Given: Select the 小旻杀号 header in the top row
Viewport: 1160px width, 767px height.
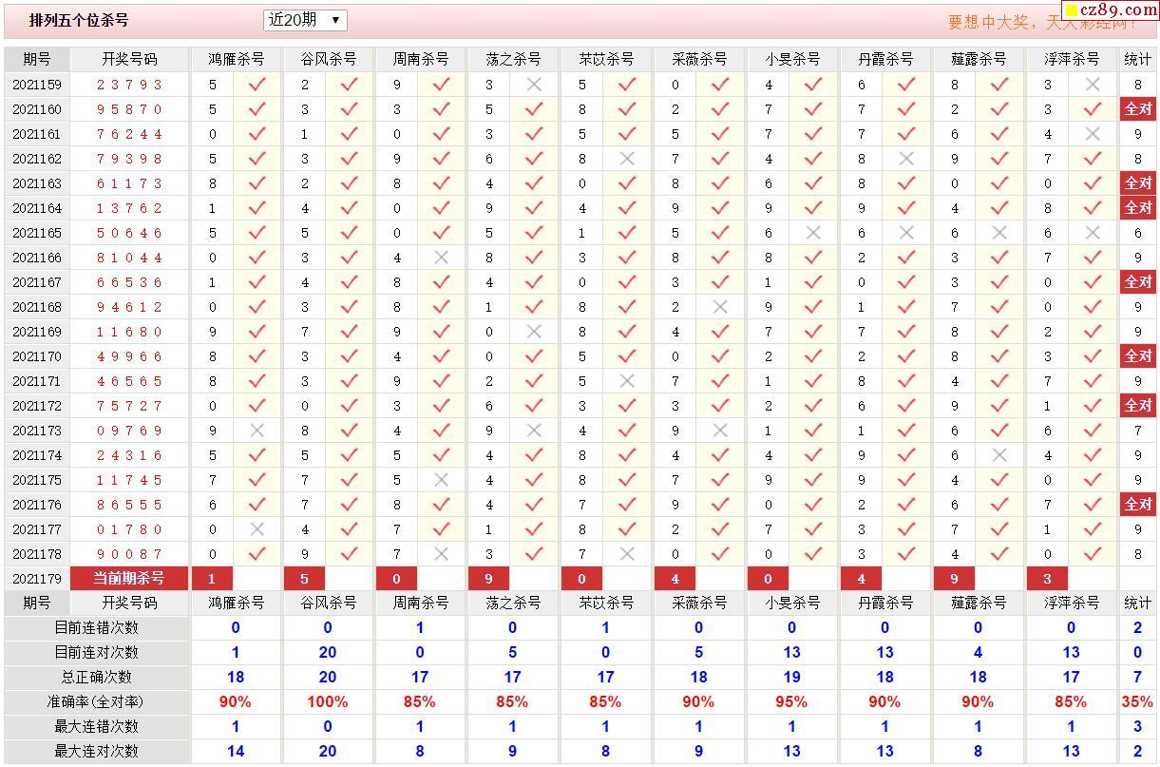Looking at the screenshot, I should point(793,59).
